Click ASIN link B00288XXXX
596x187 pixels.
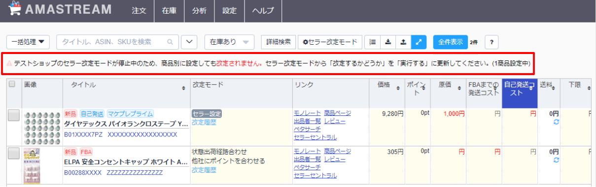click(x=83, y=173)
